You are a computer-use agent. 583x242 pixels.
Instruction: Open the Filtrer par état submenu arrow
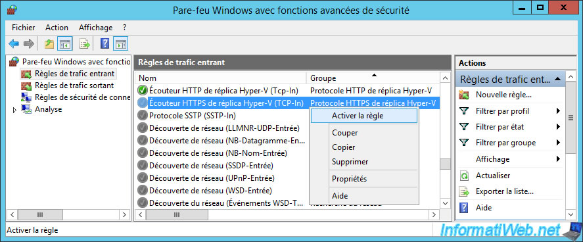click(558, 127)
